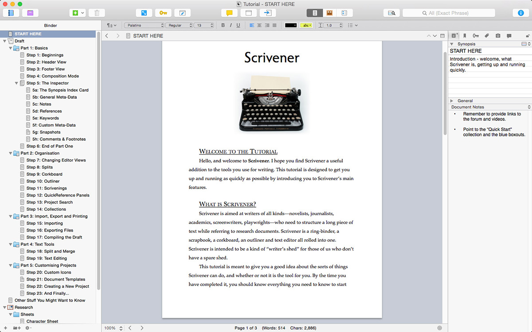
Task: Collapse the Draft folder in Binder
Action: pos(4,41)
